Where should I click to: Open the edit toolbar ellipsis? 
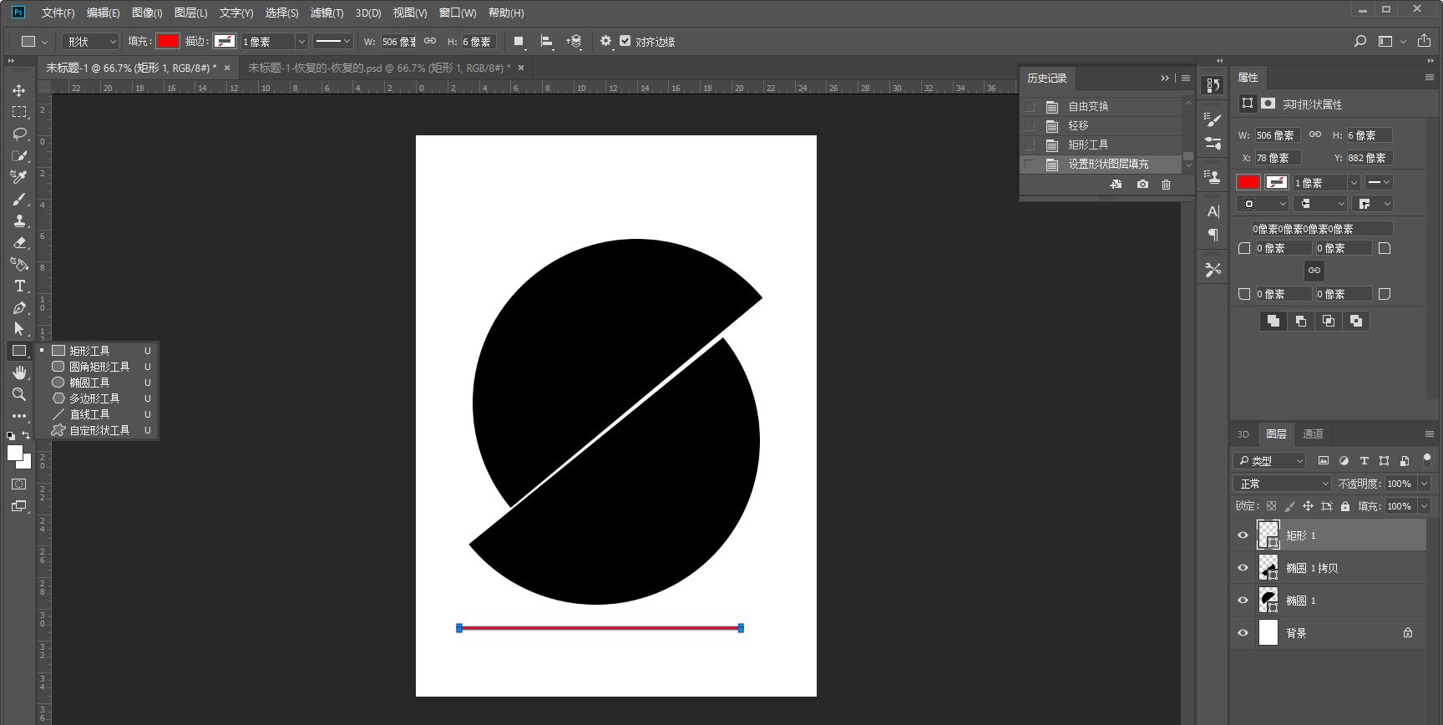coord(18,416)
